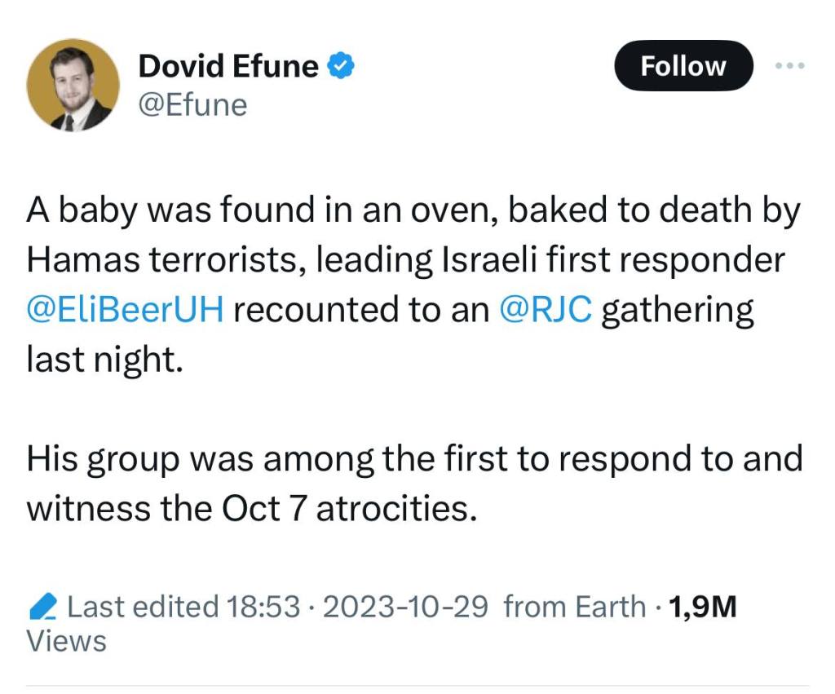Click the "Last edited" label

pos(143,607)
